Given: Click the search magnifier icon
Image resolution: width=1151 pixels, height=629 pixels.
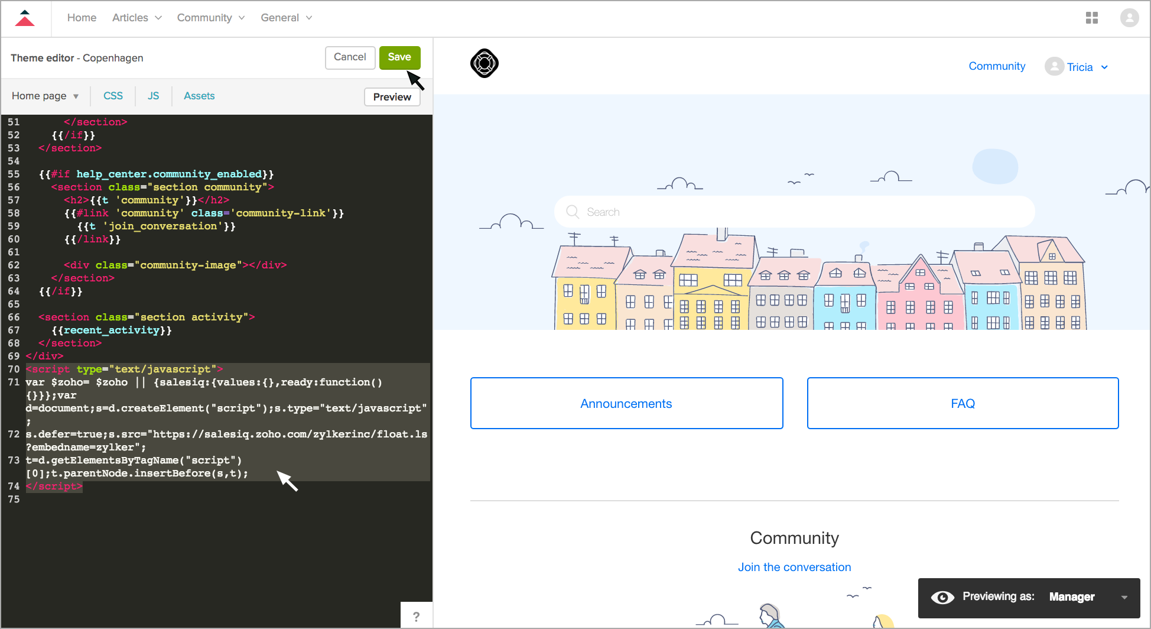Looking at the screenshot, I should [x=573, y=212].
